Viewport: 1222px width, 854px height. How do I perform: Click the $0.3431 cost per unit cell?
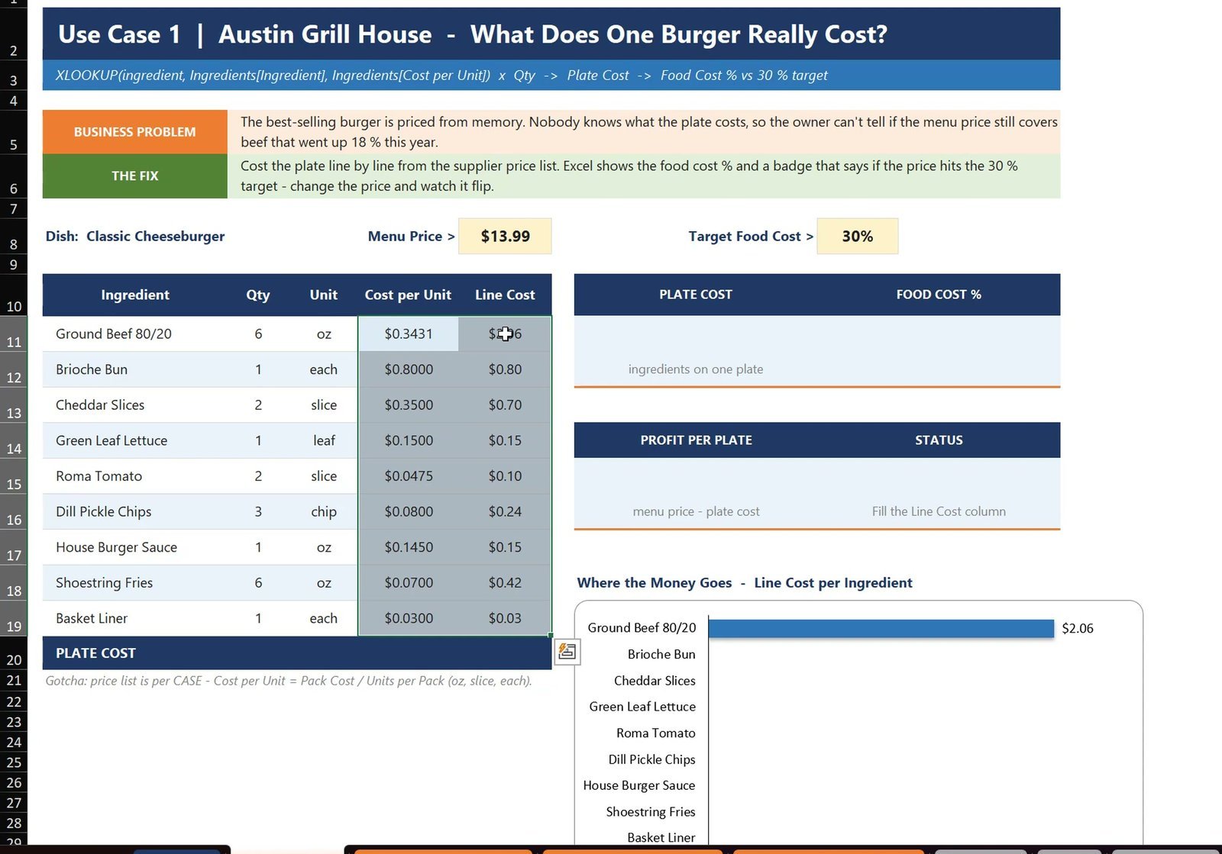coord(408,334)
